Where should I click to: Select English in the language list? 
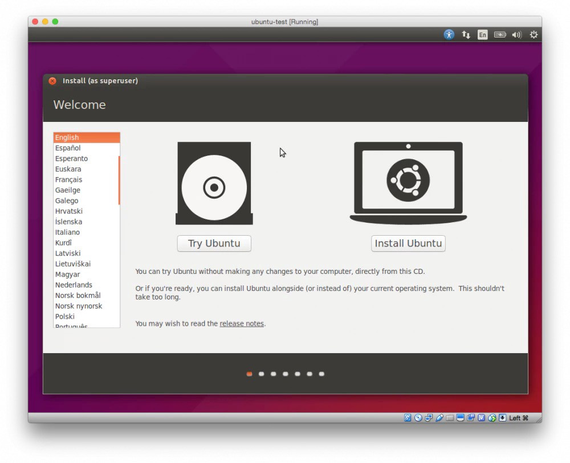pos(87,138)
